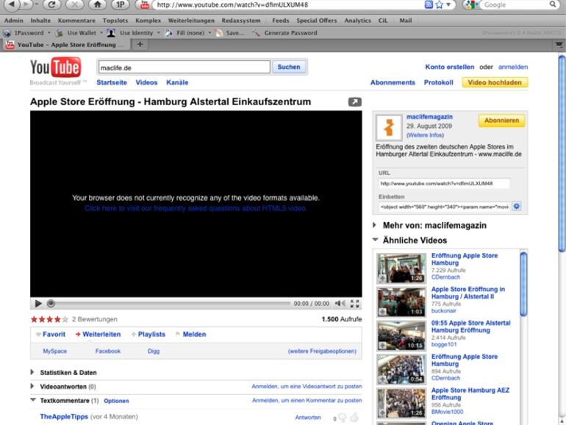Screen dimensions: 566x425
Task: Collapse the Textkommentare section
Action: (x=33, y=400)
